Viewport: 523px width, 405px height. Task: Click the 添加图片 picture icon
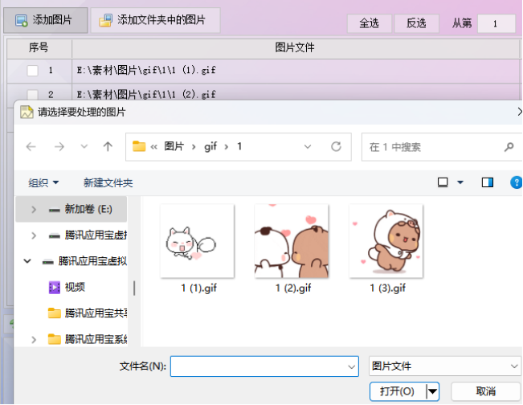(x=22, y=20)
